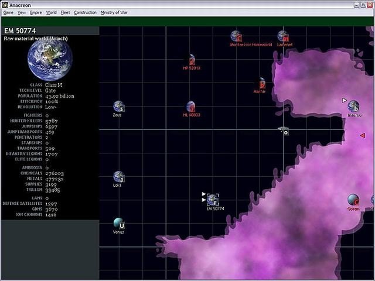The width and height of the screenshot is (375, 281).
Task: Open the Empire menu
Action: tap(36, 12)
